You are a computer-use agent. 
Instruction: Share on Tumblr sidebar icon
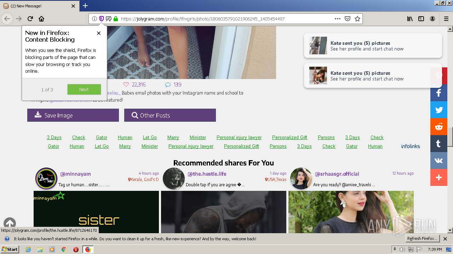tap(439, 144)
